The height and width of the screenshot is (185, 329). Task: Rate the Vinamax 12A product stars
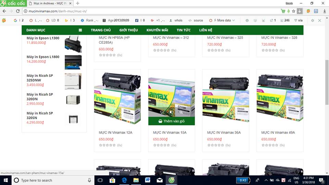click(x=107, y=145)
